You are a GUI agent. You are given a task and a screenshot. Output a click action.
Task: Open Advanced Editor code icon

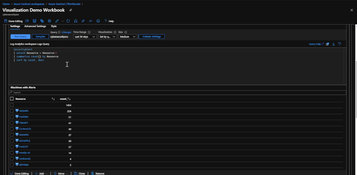point(90,21)
